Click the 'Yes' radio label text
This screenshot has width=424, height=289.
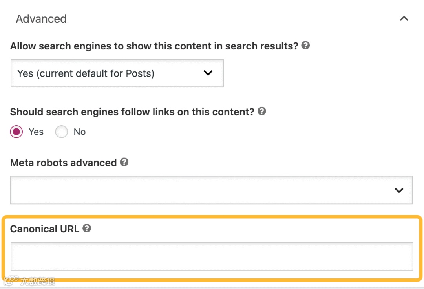point(36,132)
